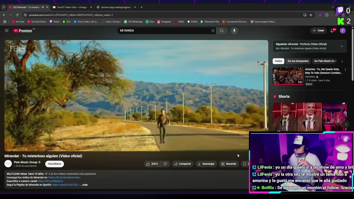Open the netflix bookmark
This screenshot has width=354, height=199.
[179, 22]
